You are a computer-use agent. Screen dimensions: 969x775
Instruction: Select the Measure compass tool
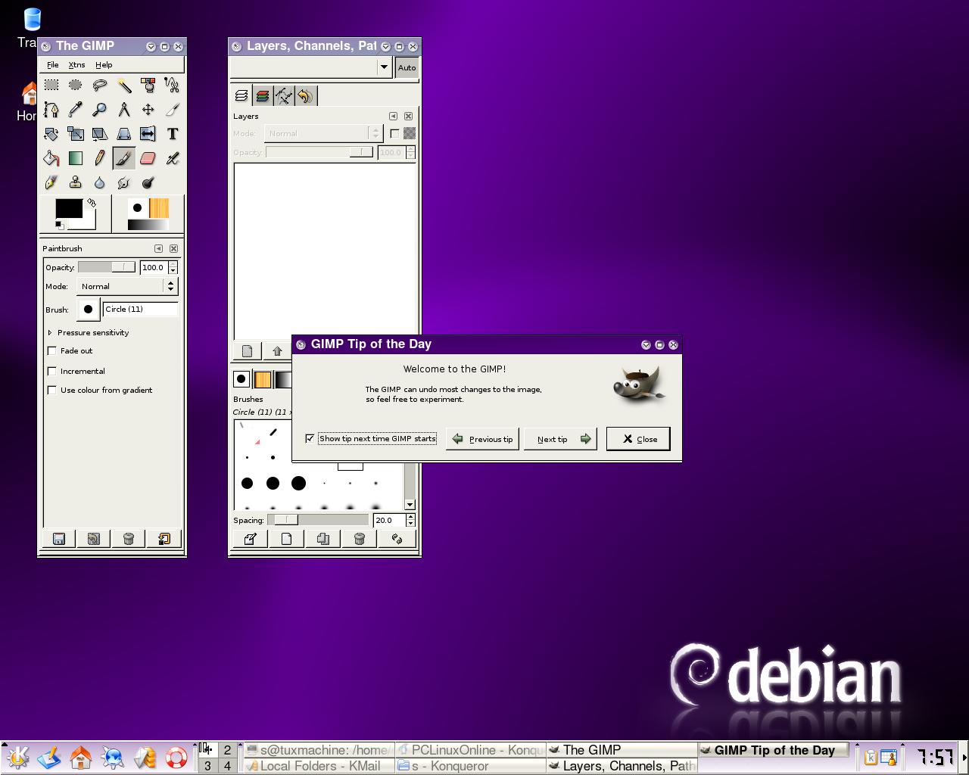[124, 110]
